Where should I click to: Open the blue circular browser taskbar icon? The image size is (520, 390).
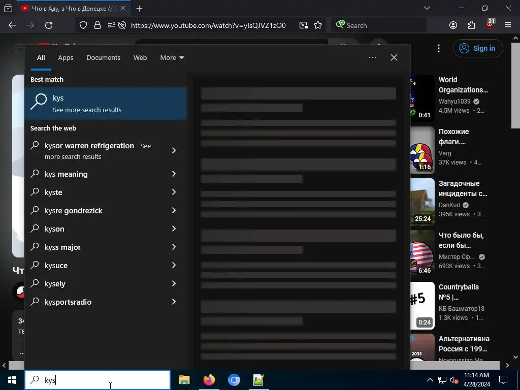click(234, 380)
